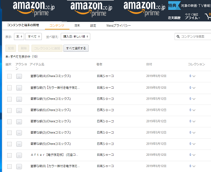Select the 憂鬱な朝(7) row checkbox
Image resolution: width=211 pixels, height=172 pixels.
point(9,88)
